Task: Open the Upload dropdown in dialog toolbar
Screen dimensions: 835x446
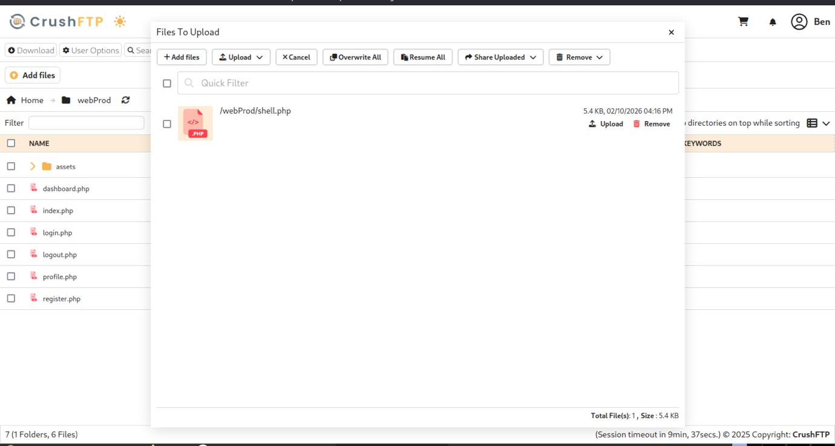Action: tap(241, 57)
